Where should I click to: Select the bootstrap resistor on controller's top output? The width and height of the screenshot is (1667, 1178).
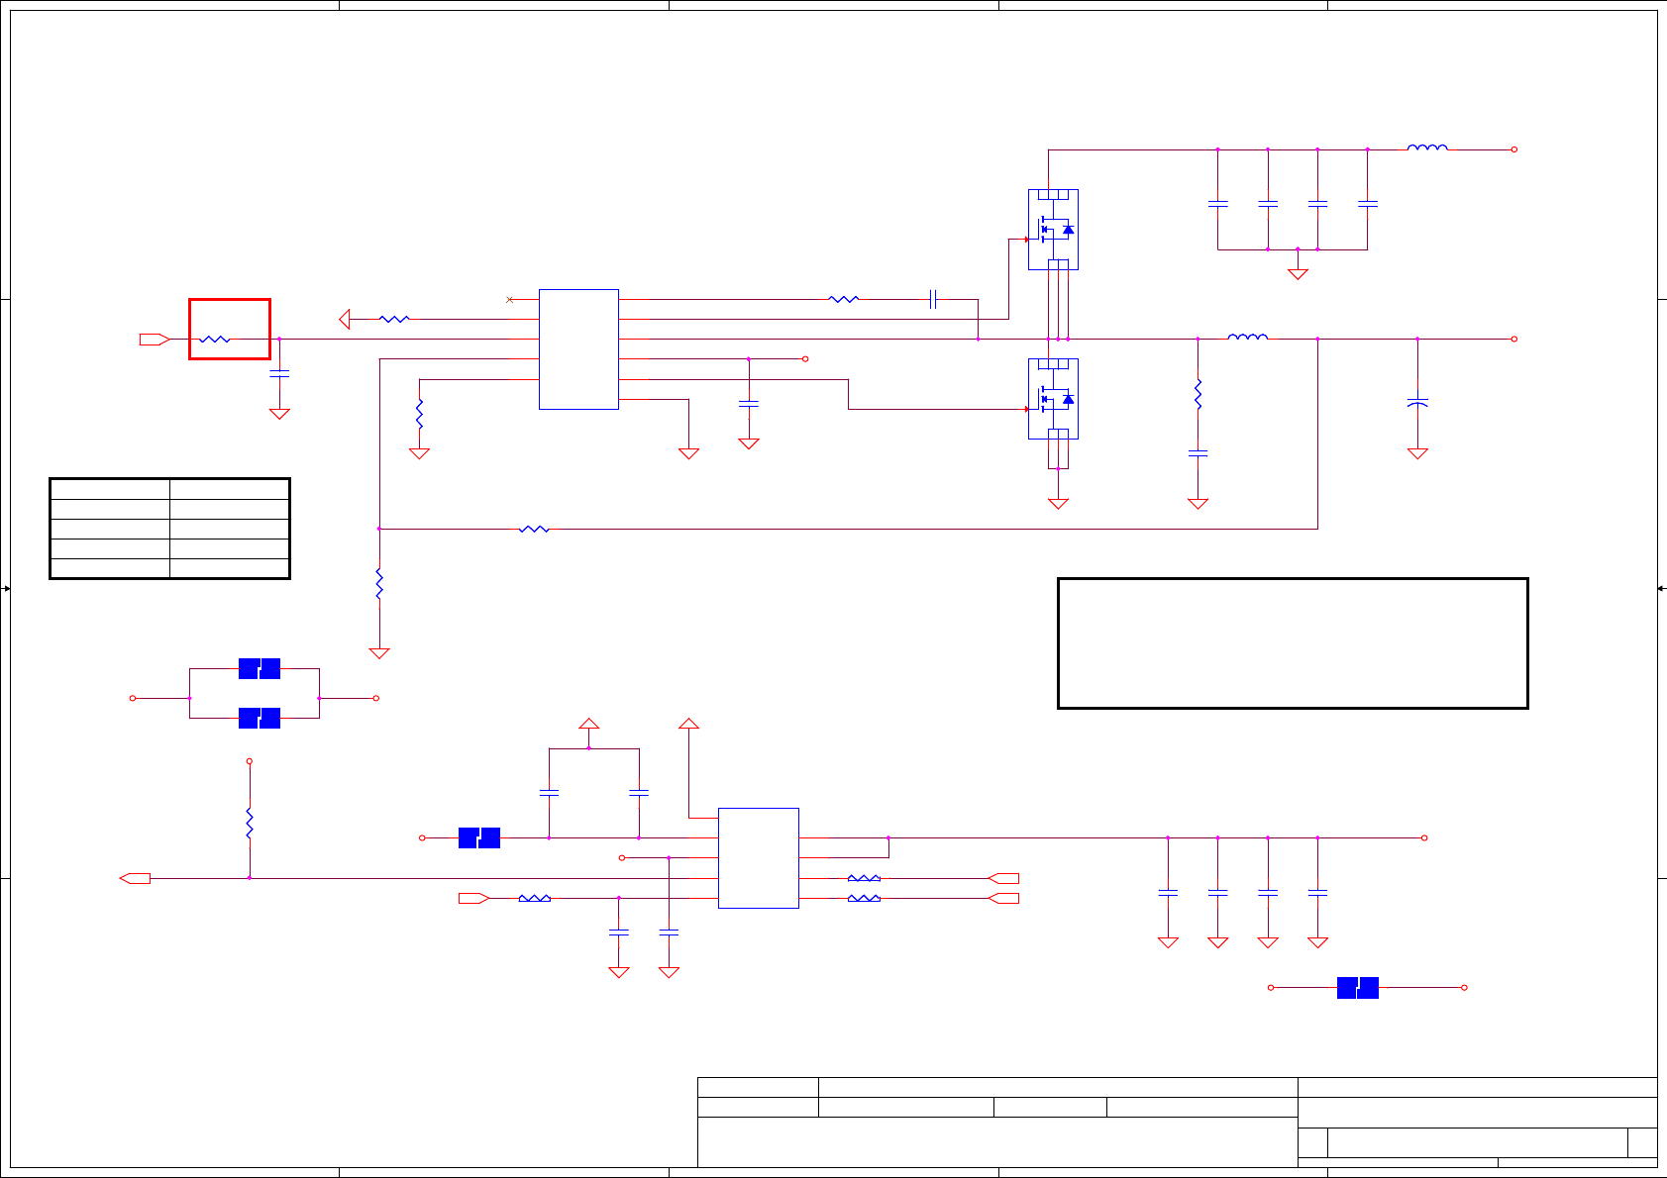tap(844, 299)
